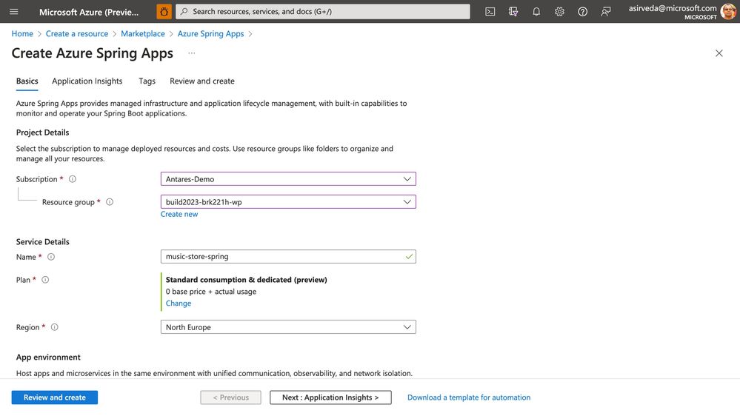The image size is (740, 416).
Task: Click the orange preview bug icon
Action: point(164,12)
